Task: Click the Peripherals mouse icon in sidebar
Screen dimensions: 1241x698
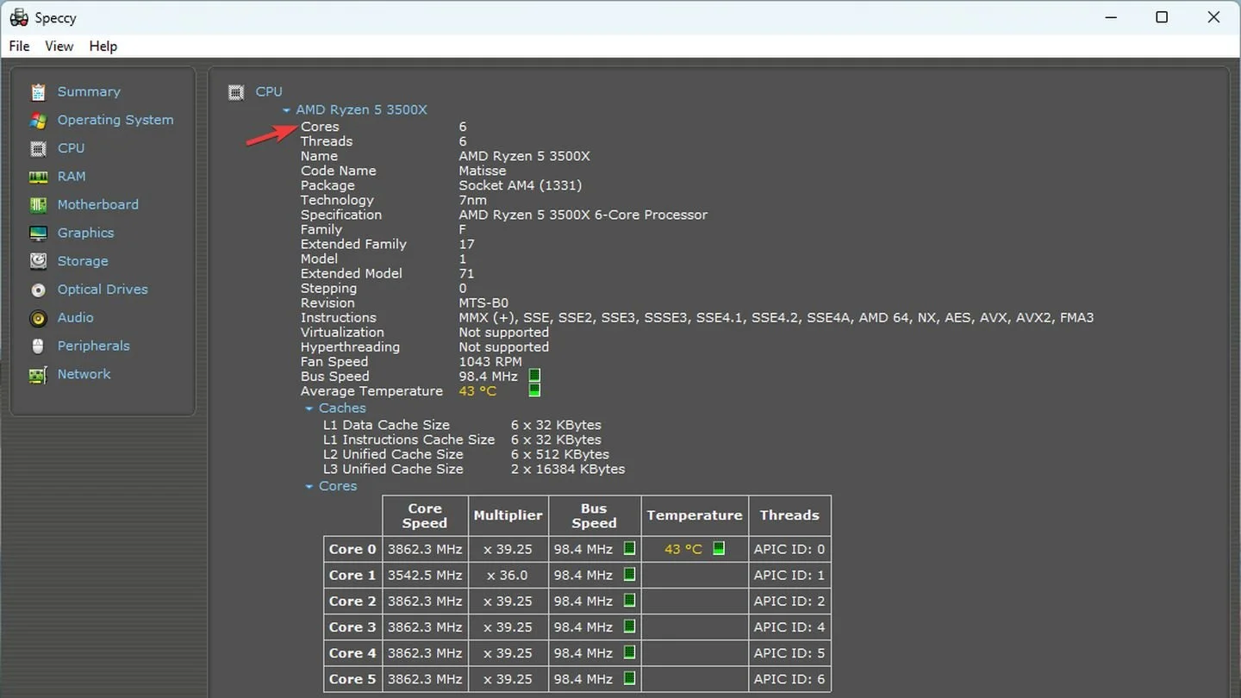Action: 38,346
